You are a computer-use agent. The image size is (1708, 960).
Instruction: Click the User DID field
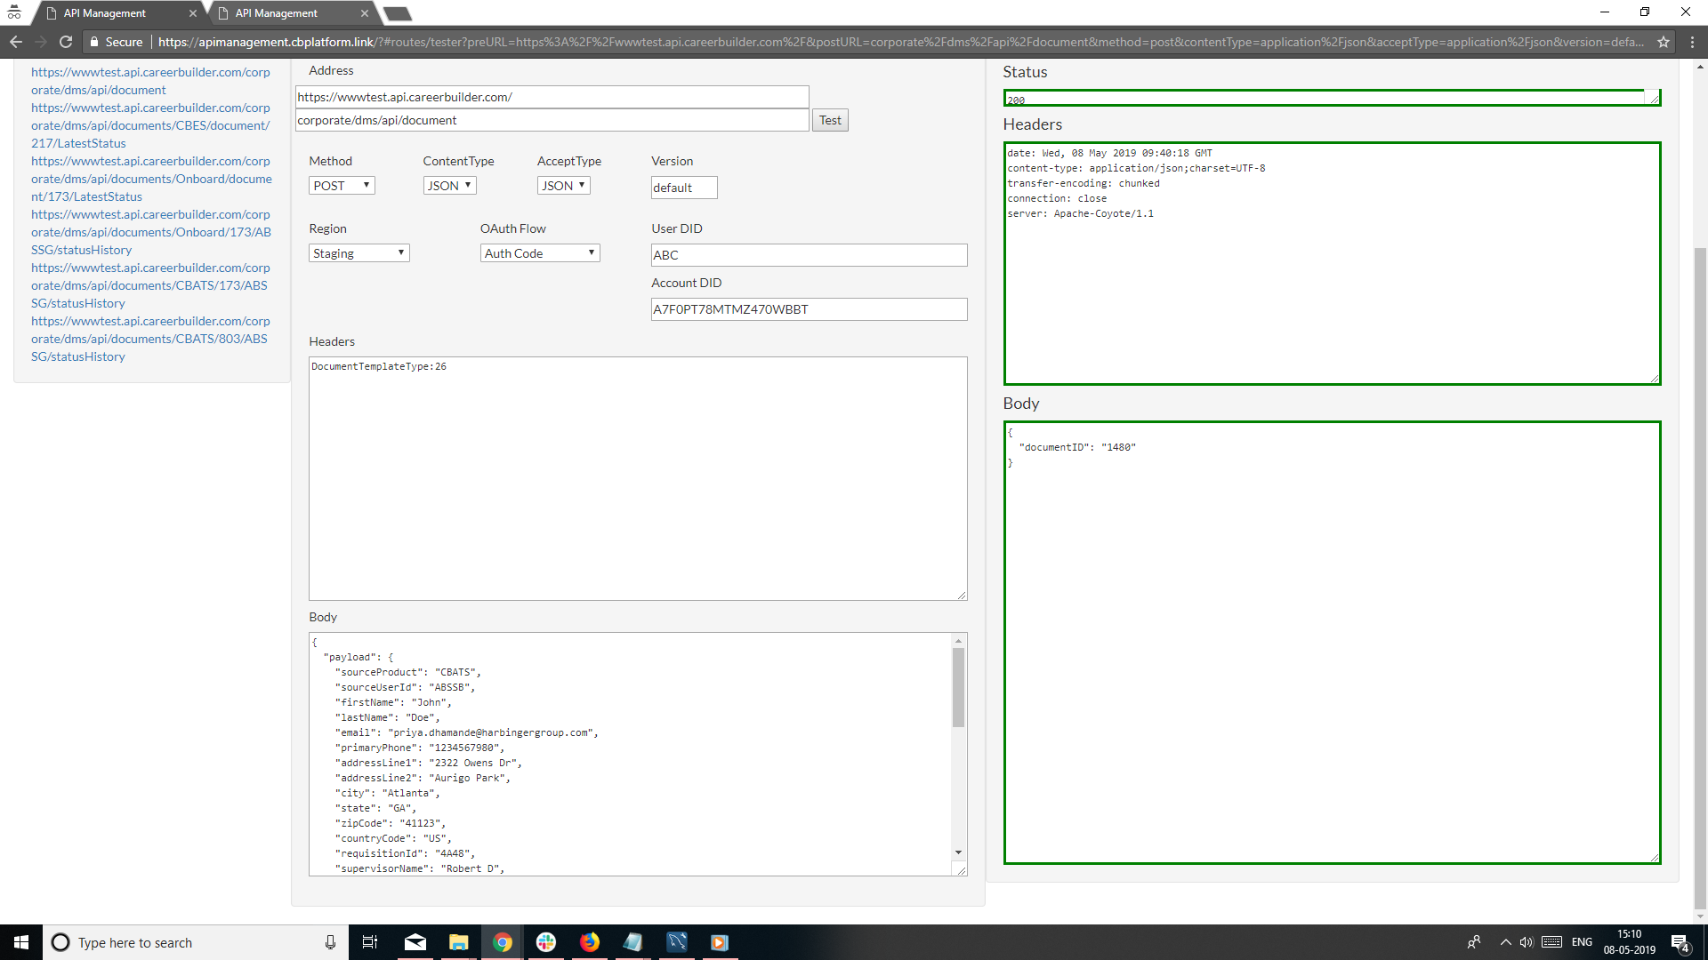coord(809,255)
